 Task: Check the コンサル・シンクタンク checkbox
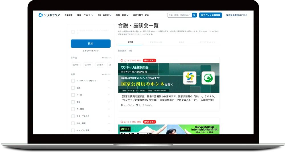73,81
